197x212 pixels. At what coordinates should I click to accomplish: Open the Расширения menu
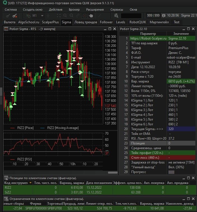pyautogui.click(x=95, y=10)
